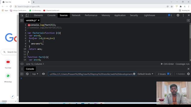The image size is (191, 107).
Task: Open the extensions puzzle icon
Action: (181, 7)
